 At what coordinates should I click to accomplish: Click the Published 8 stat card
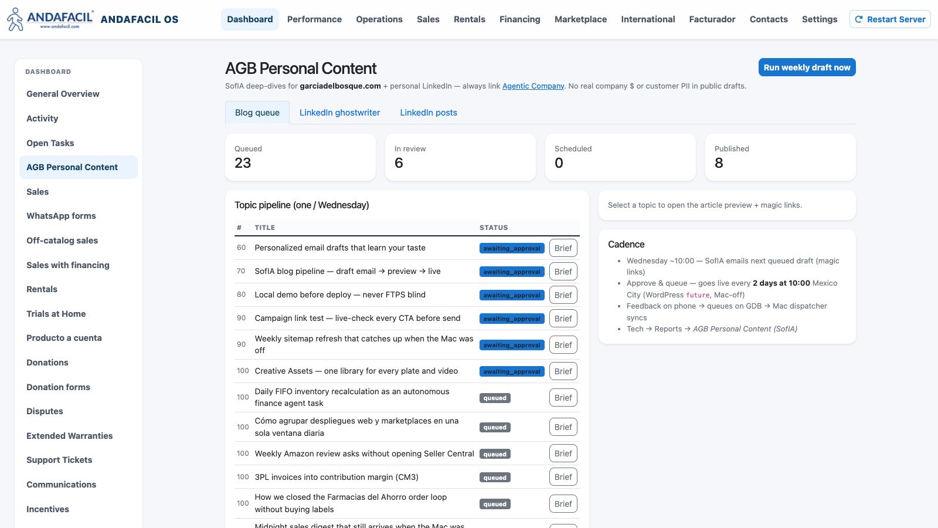pyautogui.click(x=780, y=157)
